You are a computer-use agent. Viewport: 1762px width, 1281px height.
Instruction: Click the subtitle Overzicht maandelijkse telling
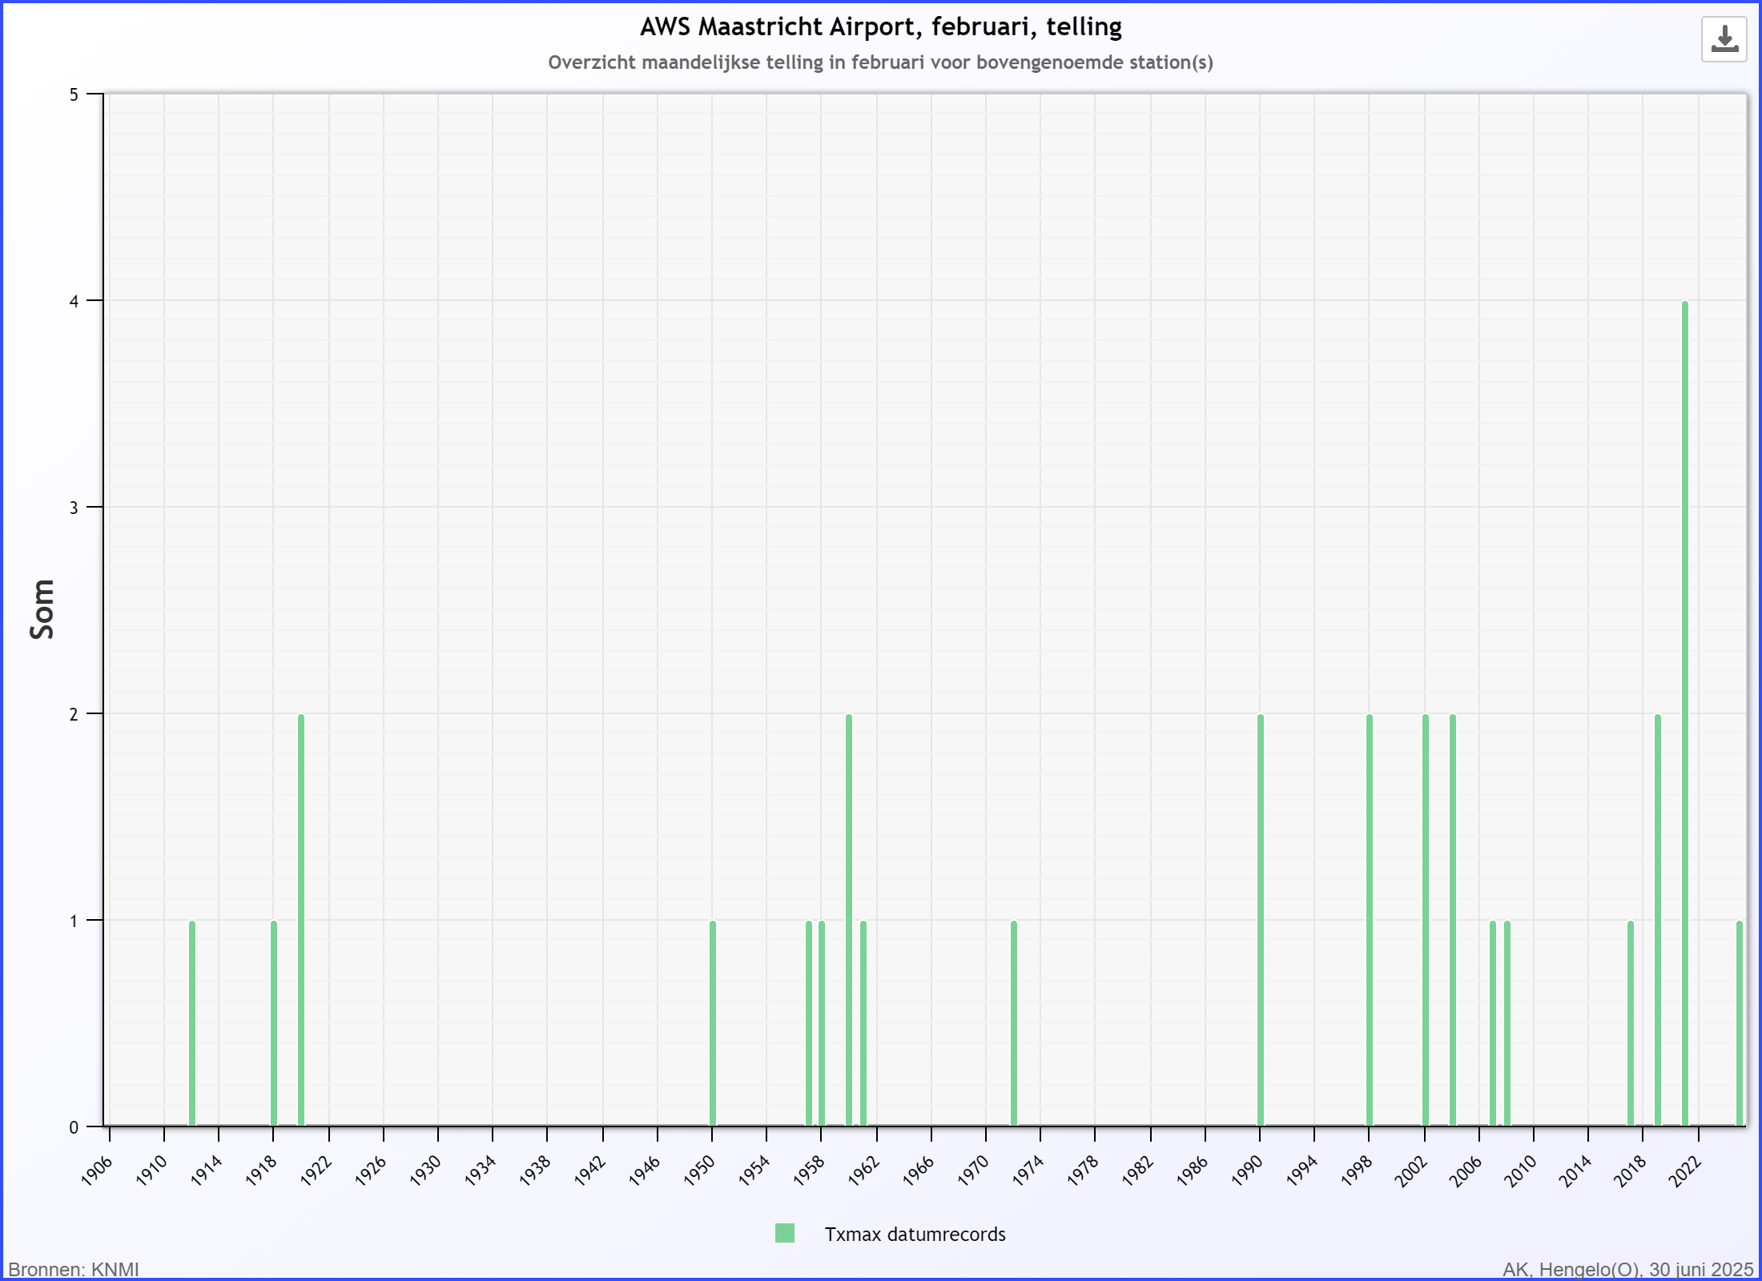(880, 62)
